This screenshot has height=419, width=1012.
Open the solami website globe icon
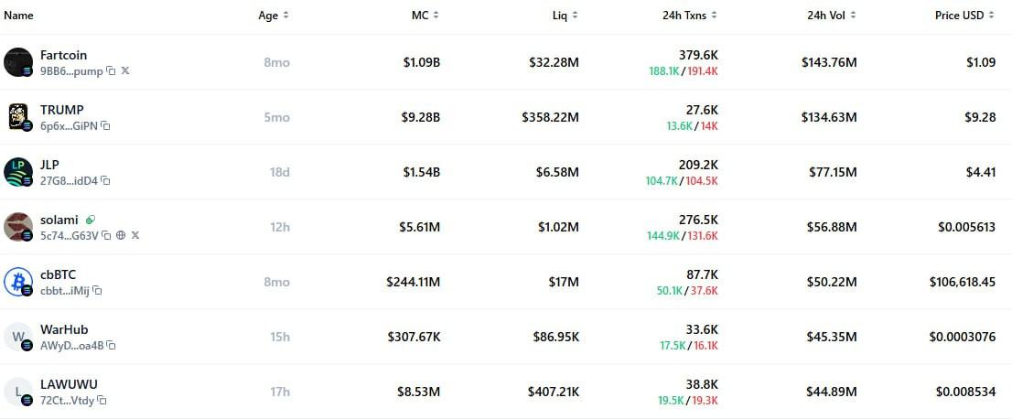(x=121, y=236)
